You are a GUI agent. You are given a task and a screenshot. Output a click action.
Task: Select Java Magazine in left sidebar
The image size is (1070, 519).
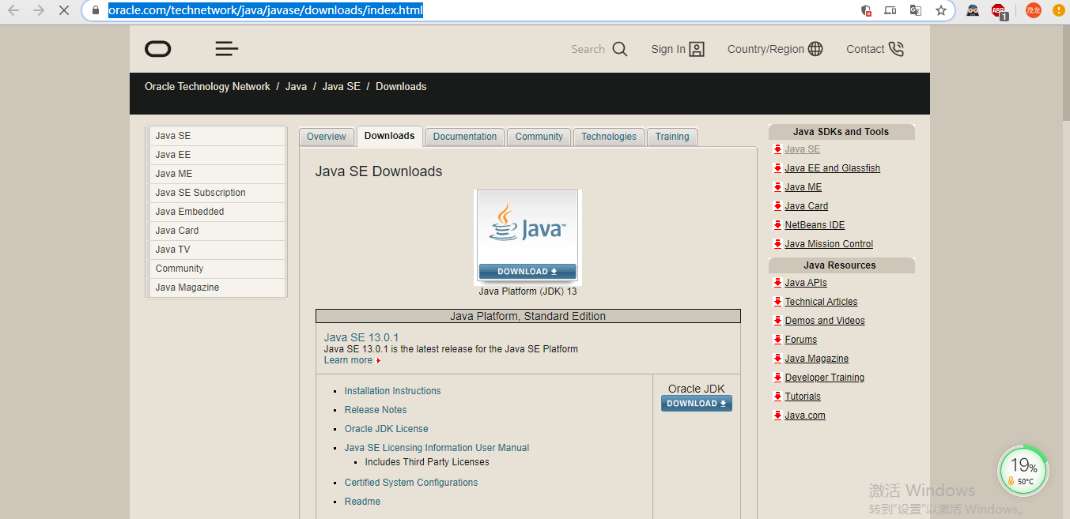click(x=217, y=288)
